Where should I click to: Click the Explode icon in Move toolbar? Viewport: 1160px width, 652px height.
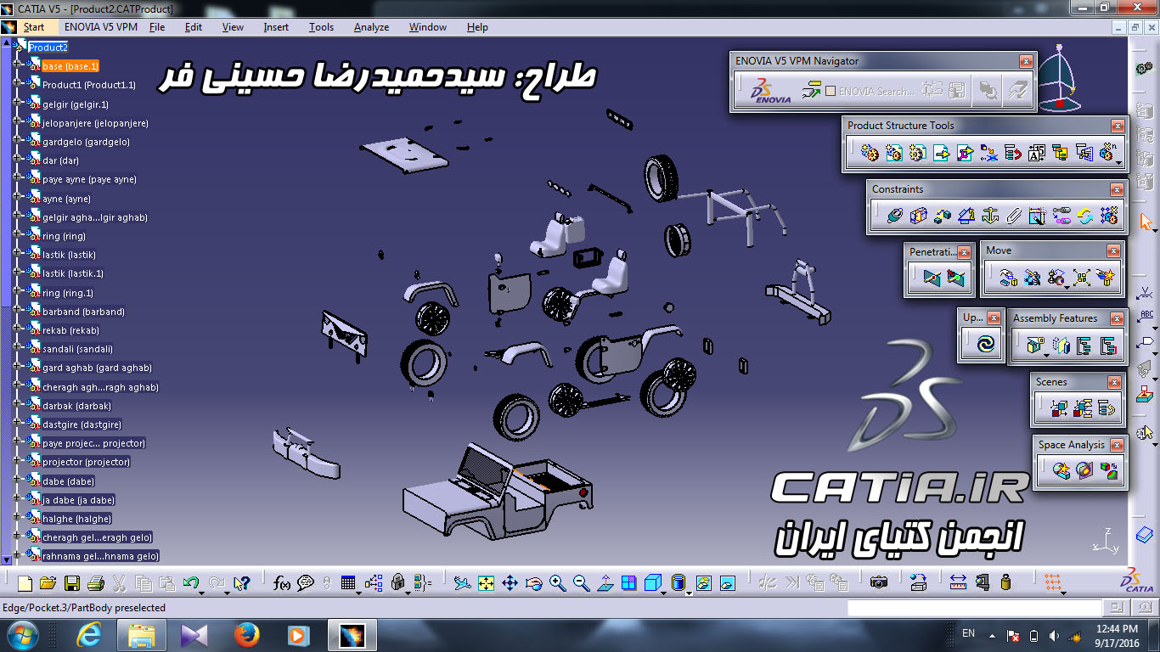1081,278
